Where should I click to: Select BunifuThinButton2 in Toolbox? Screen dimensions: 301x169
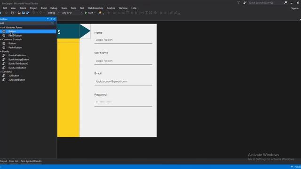(28, 64)
